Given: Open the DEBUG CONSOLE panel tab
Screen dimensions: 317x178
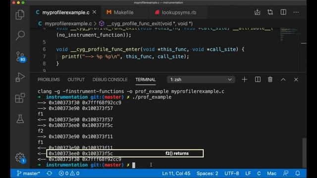Looking at the screenshot, I should pyautogui.click(x=110, y=80).
